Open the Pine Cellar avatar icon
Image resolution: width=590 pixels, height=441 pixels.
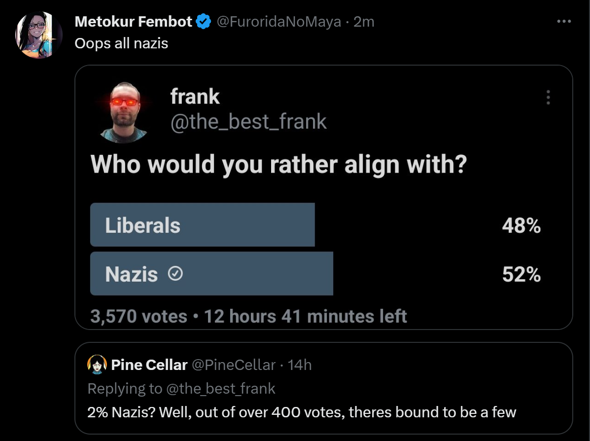point(97,365)
